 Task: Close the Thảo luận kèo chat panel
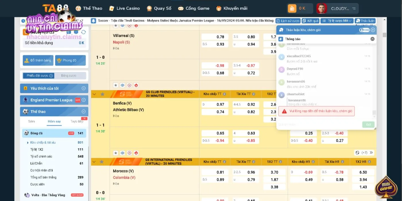(x=373, y=30)
